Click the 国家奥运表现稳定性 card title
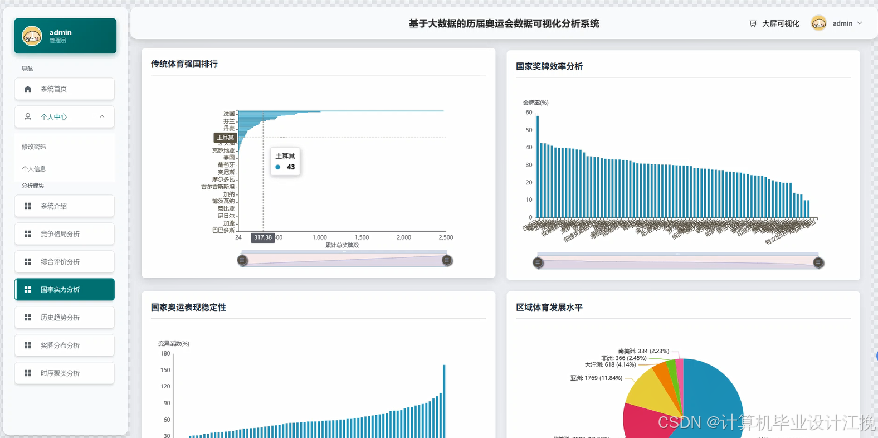This screenshot has width=878, height=438. click(x=188, y=307)
